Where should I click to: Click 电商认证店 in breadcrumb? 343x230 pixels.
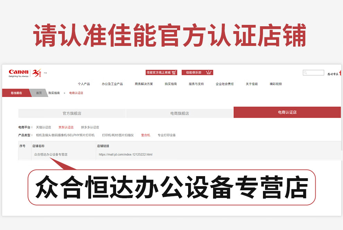tap(76, 93)
